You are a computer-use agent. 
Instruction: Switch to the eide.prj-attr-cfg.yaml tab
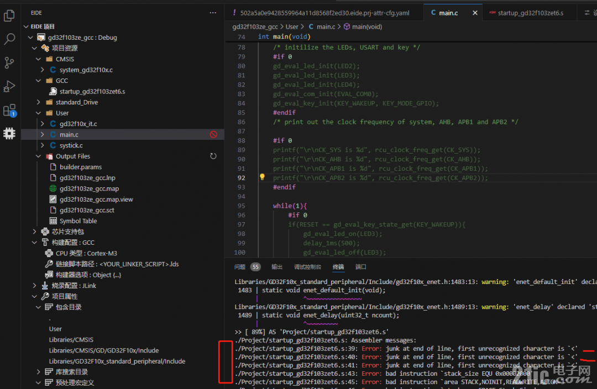(x=323, y=13)
